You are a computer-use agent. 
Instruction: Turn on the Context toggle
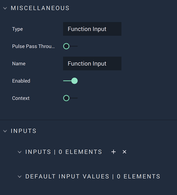click(x=70, y=98)
